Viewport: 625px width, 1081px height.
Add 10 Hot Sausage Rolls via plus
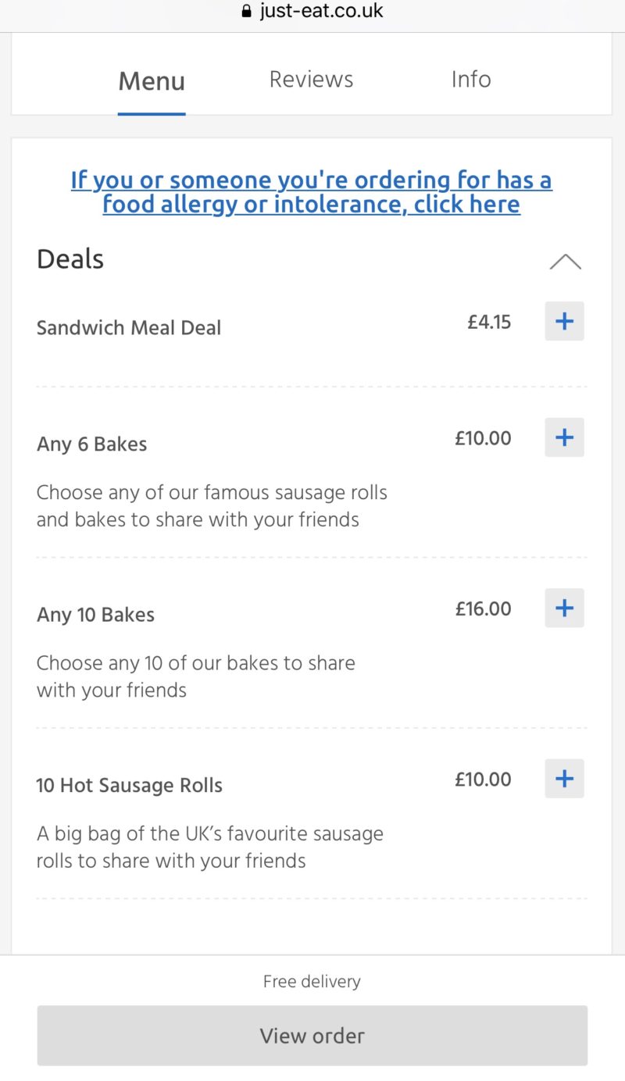(x=564, y=779)
